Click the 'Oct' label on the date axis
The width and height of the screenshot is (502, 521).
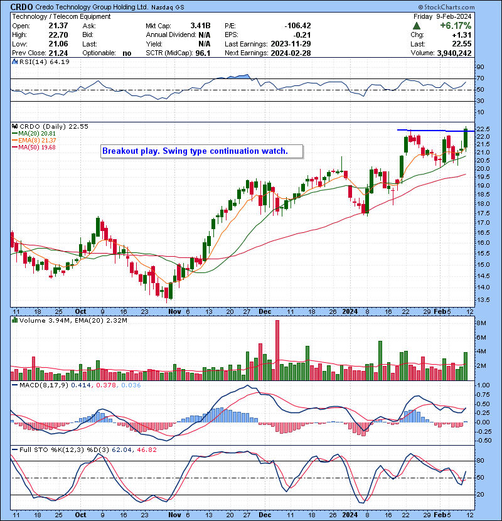click(80, 311)
